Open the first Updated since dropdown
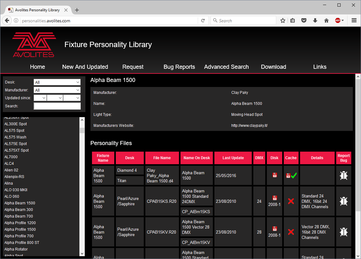The height and width of the screenshot is (259, 361). coord(40,98)
